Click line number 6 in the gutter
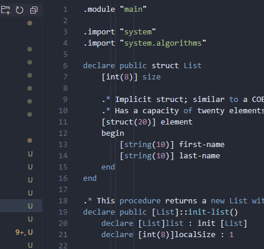 [x=65, y=66]
